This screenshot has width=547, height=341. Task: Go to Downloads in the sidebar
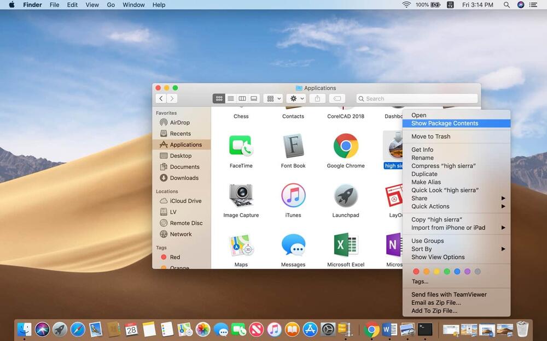tap(184, 178)
